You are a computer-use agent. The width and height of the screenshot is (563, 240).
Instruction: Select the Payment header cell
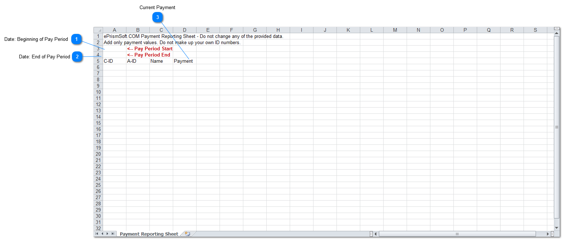(x=185, y=61)
